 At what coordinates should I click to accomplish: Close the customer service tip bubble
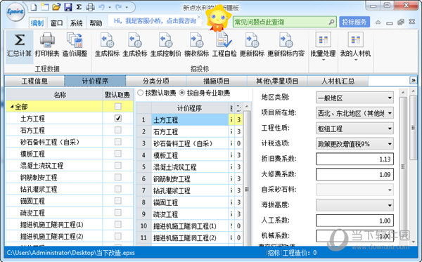tap(199, 17)
